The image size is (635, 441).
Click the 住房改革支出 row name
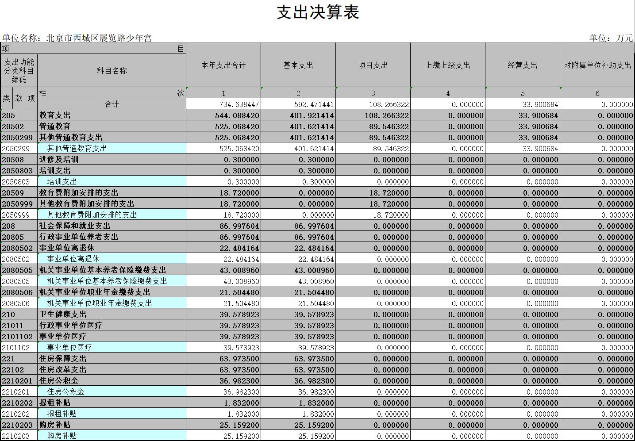[x=112, y=370]
